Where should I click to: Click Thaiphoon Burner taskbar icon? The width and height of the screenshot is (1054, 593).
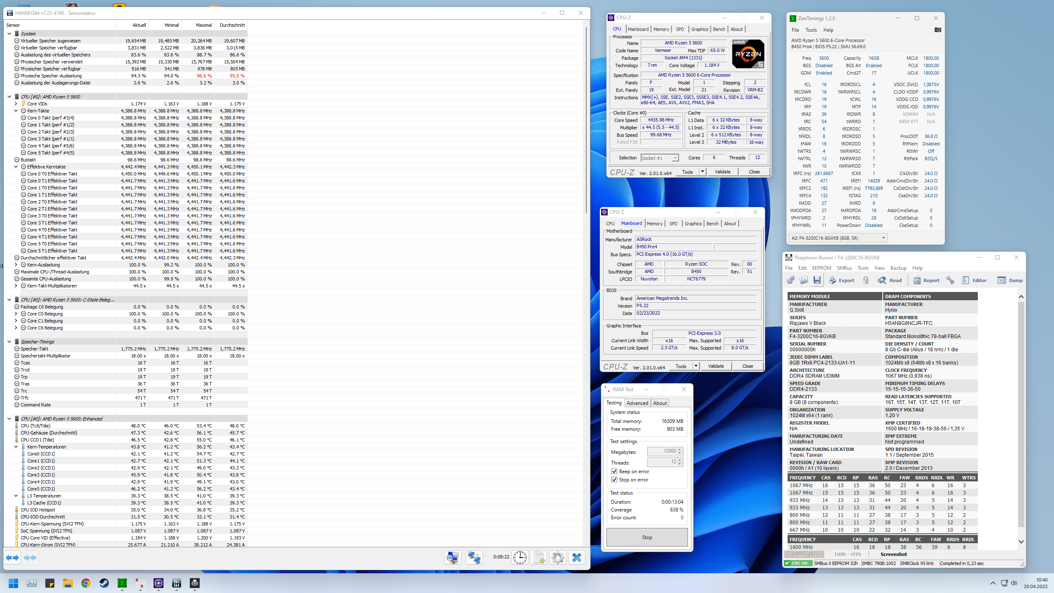(195, 583)
